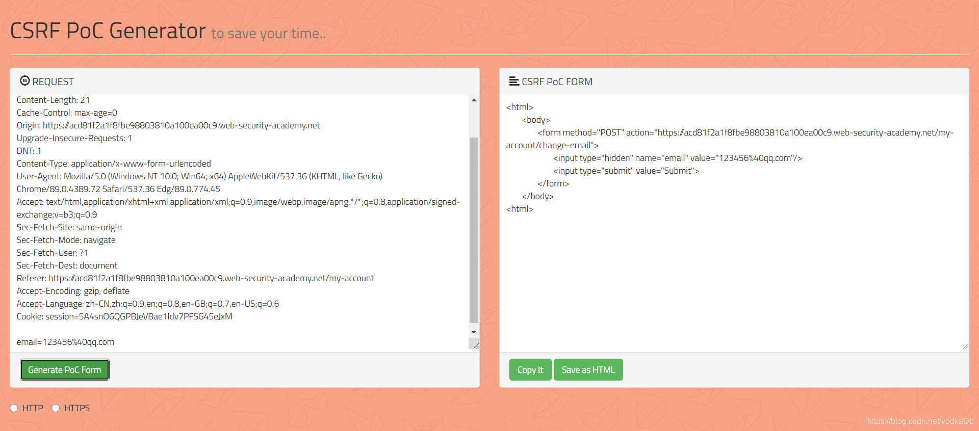
Task: Click the Referer header line
Action: 195,278
